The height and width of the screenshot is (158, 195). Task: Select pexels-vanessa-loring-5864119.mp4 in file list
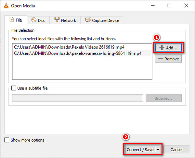click(x=82, y=53)
